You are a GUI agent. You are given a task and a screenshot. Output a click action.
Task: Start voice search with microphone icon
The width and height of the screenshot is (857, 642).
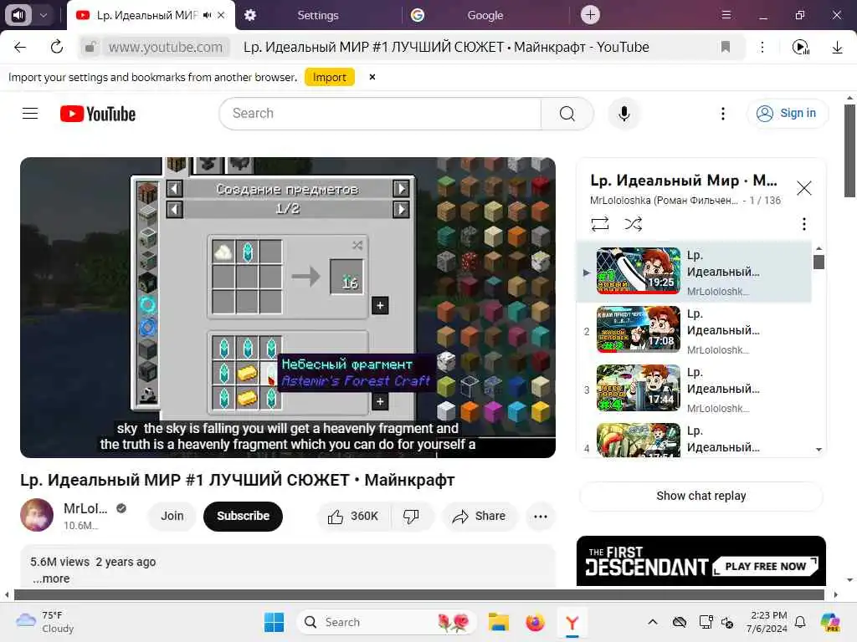[624, 114]
